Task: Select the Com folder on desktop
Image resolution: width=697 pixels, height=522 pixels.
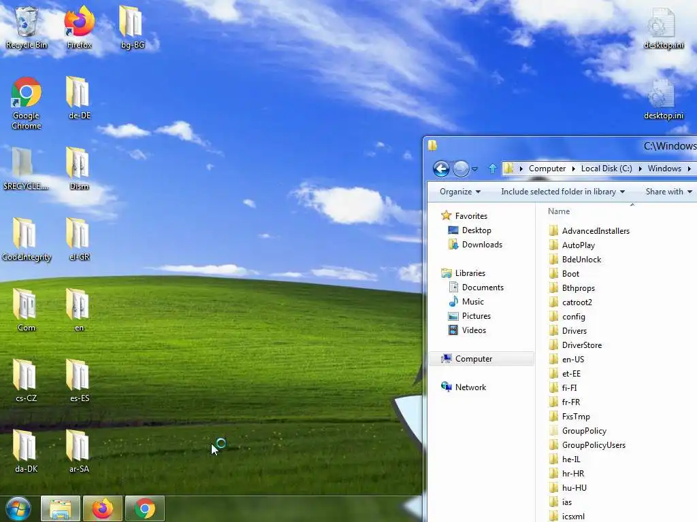Action: click(x=27, y=310)
